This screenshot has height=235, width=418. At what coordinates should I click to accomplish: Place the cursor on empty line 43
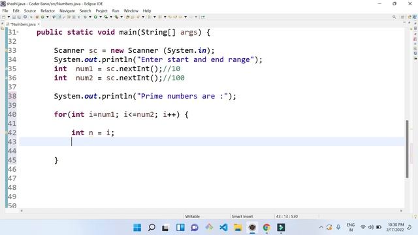[x=212, y=142]
